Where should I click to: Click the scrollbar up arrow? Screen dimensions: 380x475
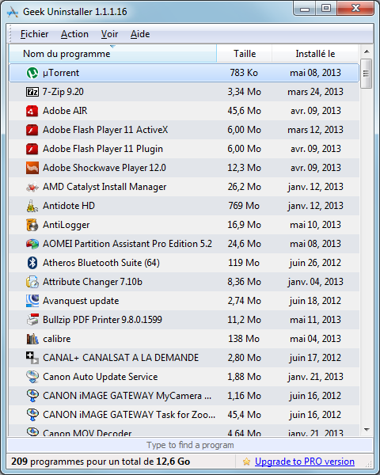[x=367, y=51]
